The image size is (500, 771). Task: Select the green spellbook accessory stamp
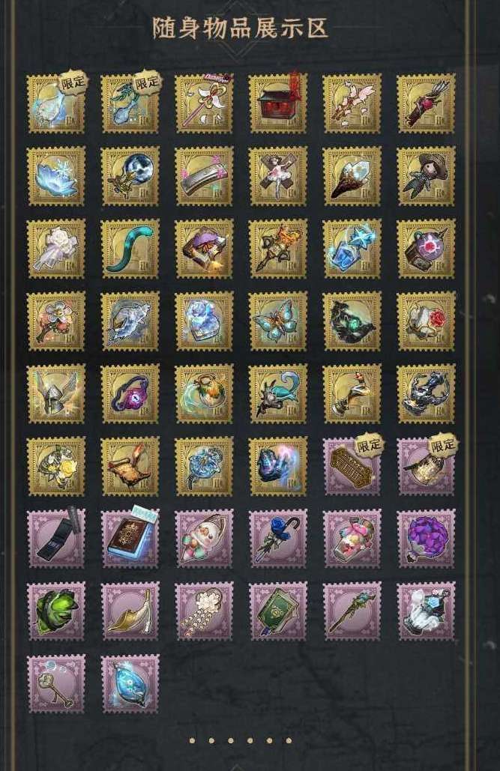(x=278, y=611)
